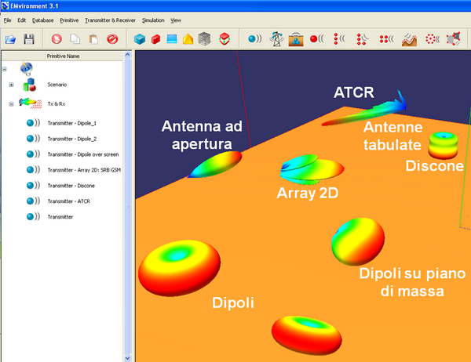The image size is (471, 362).
Task: Select Transmitter - Array 2D: SRB GSM
Action: click(x=84, y=169)
